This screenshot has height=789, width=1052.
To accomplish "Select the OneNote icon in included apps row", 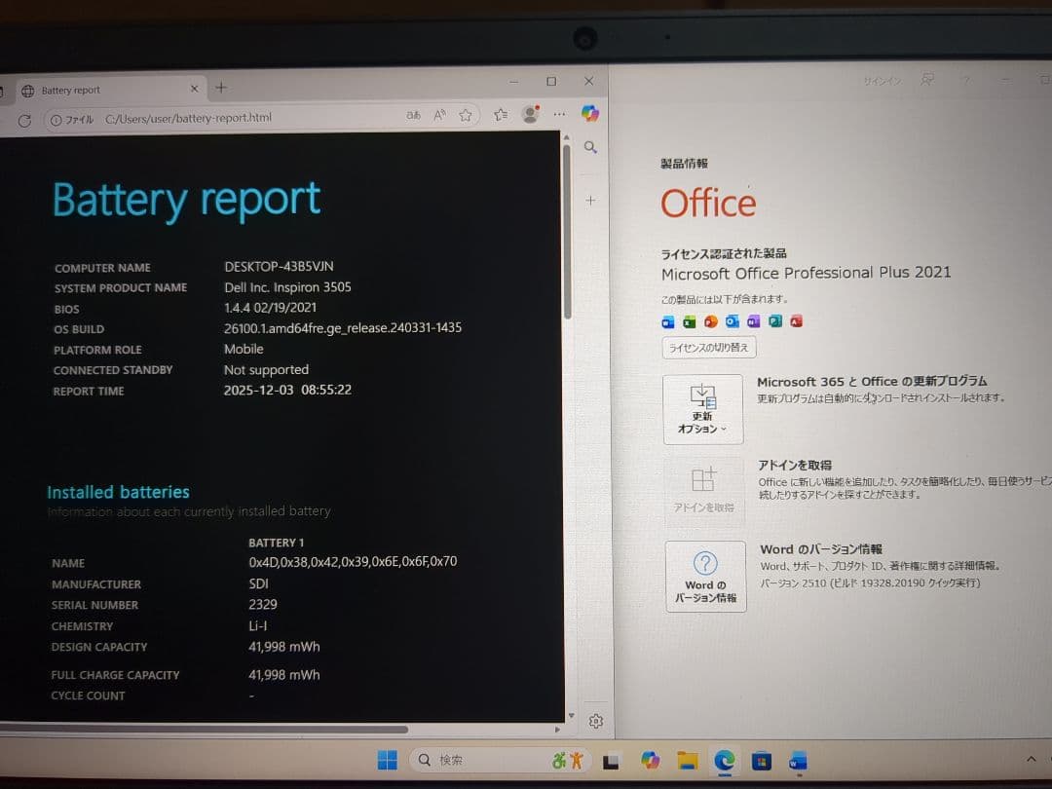I will pyautogui.click(x=752, y=321).
